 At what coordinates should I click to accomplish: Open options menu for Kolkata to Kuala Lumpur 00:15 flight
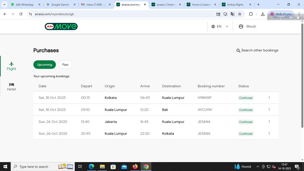(x=269, y=98)
